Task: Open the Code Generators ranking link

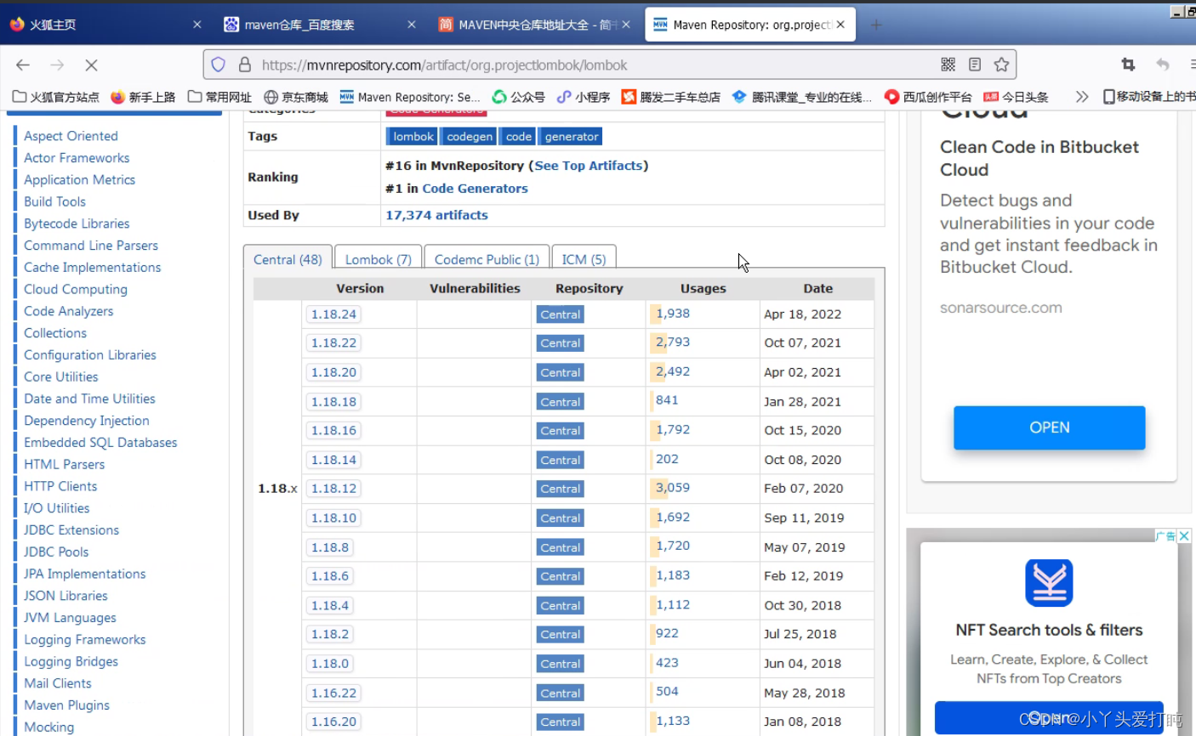Action: pyautogui.click(x=475, y=189)
